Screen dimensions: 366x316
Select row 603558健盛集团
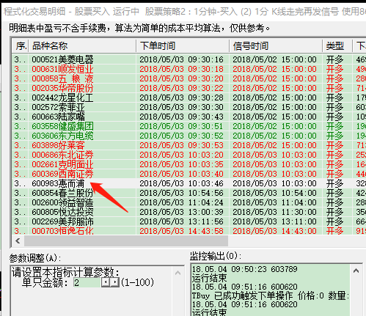pyautogui.click(x=189, y=126)
